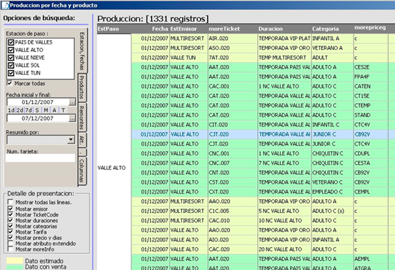Enable Mostrar todas las lineas
The width and height of the screenshot is (395, 270).
tap(10, 202)
